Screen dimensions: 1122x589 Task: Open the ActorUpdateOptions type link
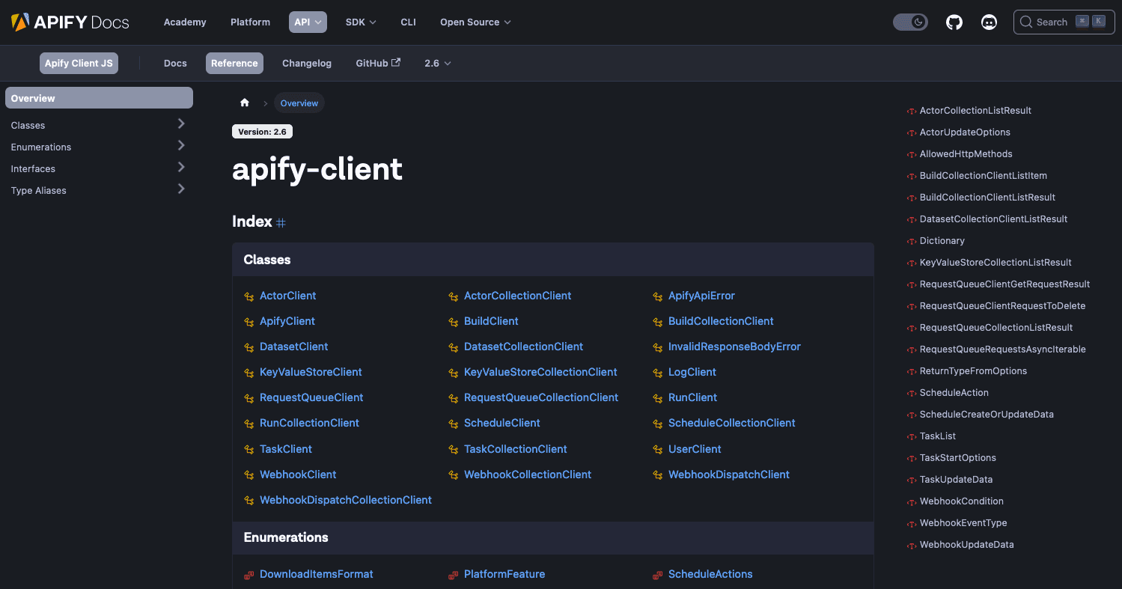point(965,132)
